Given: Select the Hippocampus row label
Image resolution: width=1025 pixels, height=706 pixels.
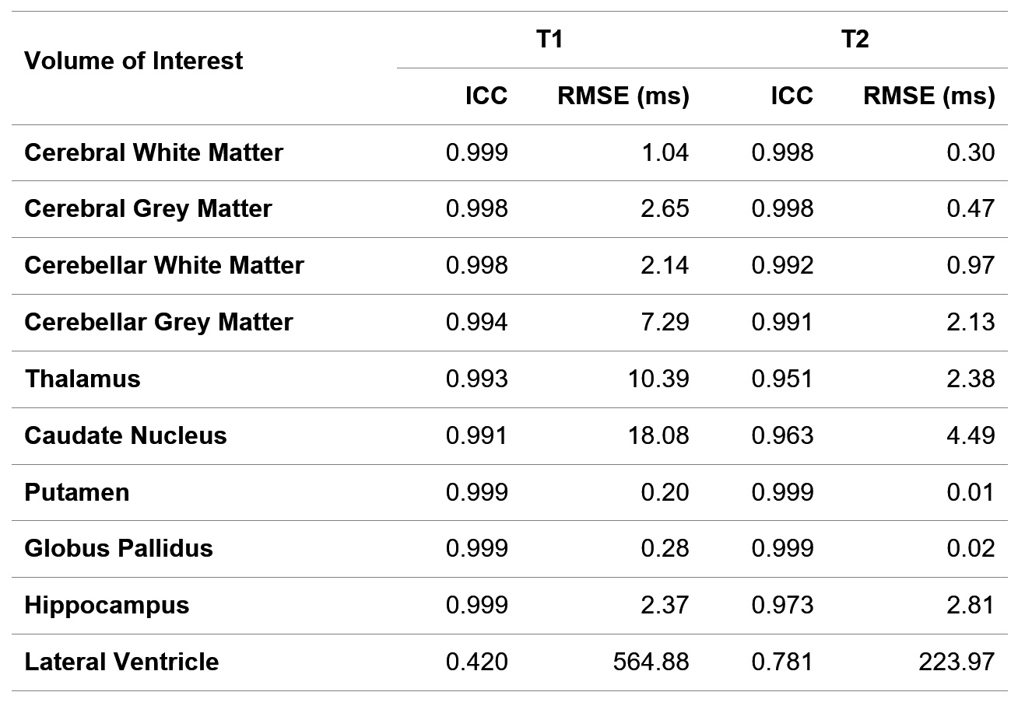Looking at the screenshot, I should coord(107,605).
